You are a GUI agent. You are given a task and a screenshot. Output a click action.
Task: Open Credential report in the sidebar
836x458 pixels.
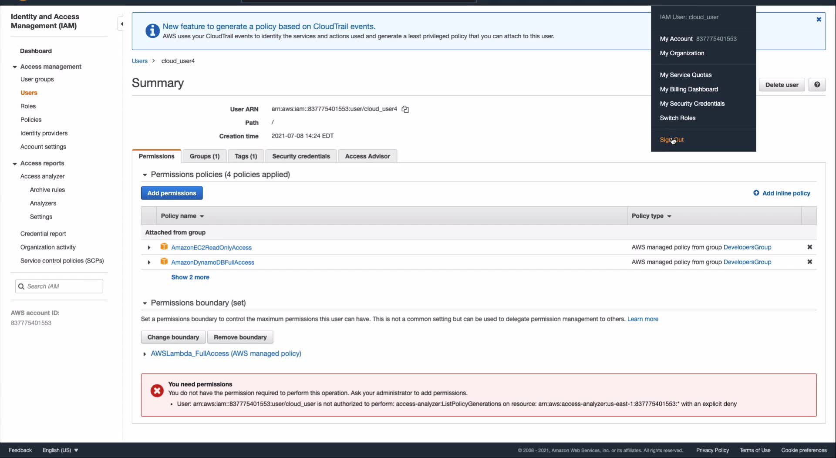pos(43,234)
